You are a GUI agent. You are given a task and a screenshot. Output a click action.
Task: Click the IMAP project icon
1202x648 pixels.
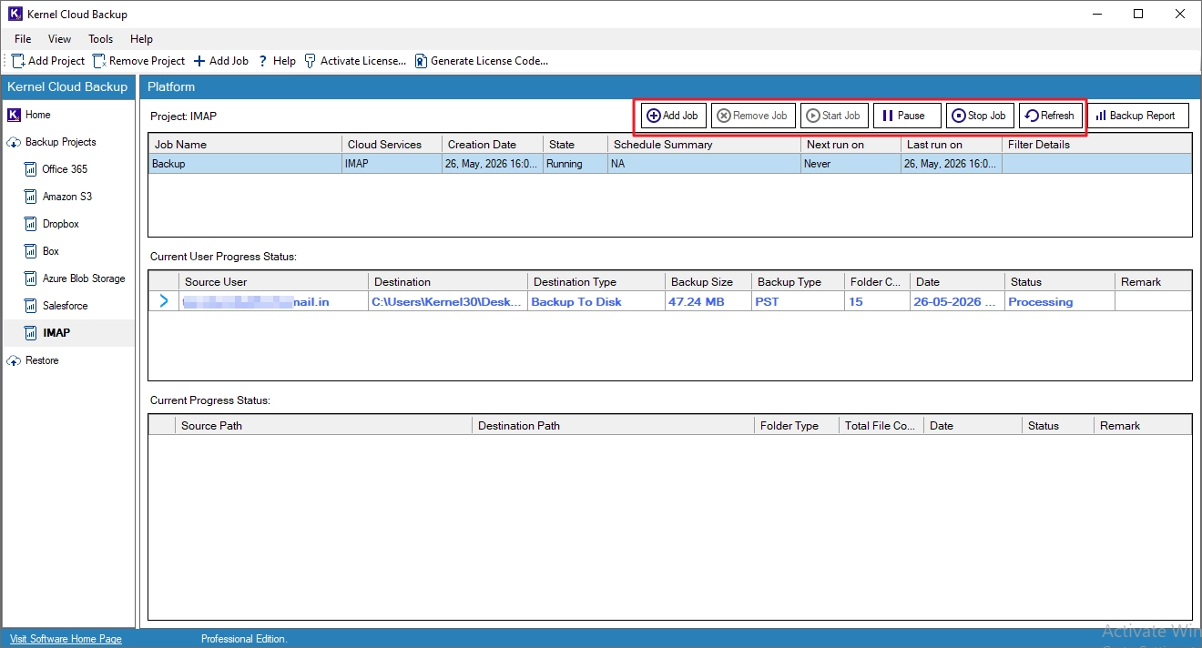click(x=31, y=333)
